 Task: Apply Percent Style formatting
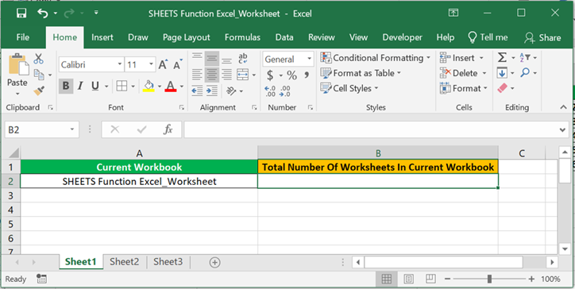(x=292, y=75)
